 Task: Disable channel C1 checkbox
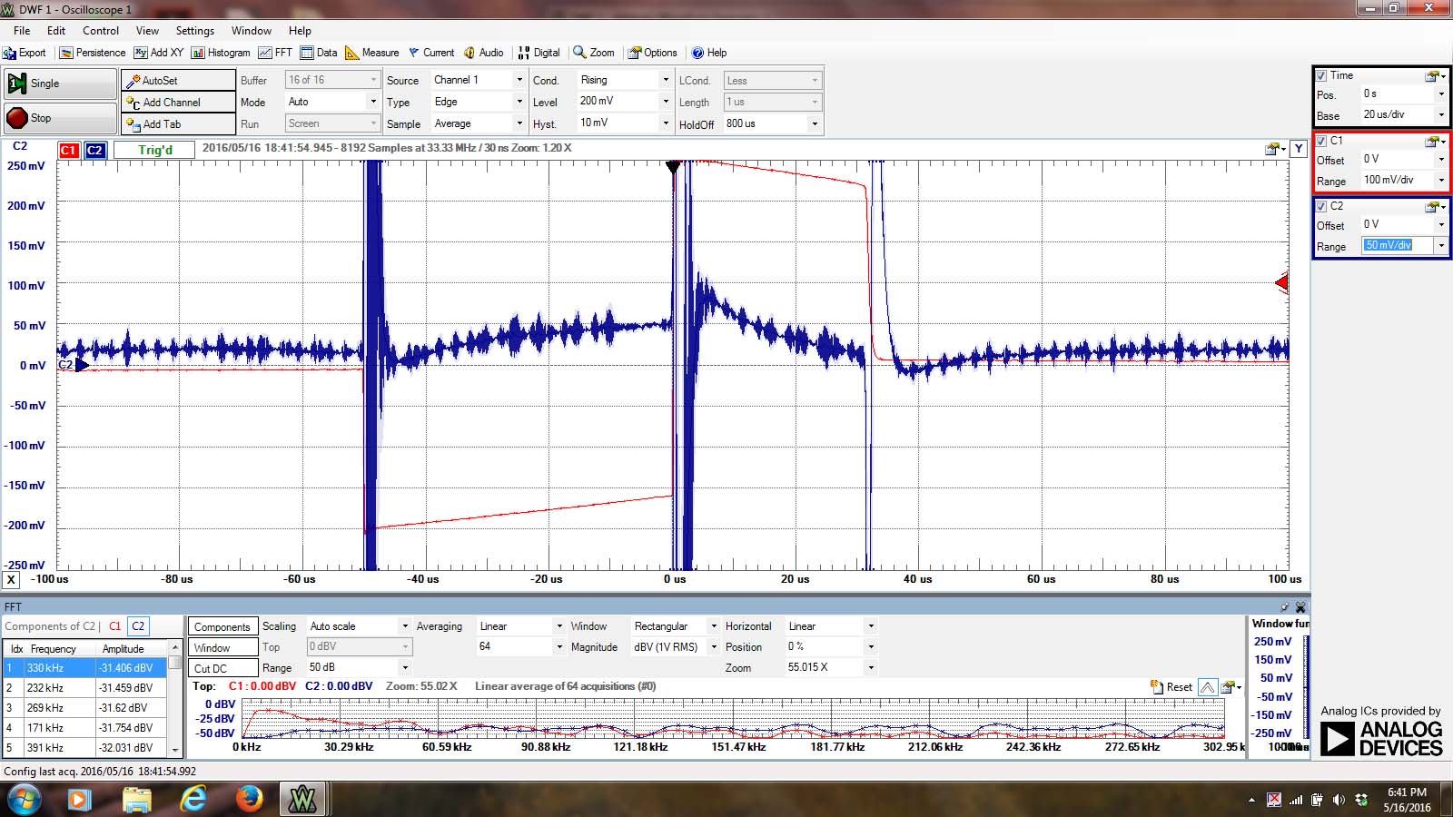(x=1321, y=141)
